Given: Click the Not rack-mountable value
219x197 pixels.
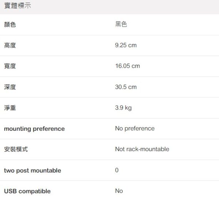Looking at the screenshot, I should pos(142,149).
